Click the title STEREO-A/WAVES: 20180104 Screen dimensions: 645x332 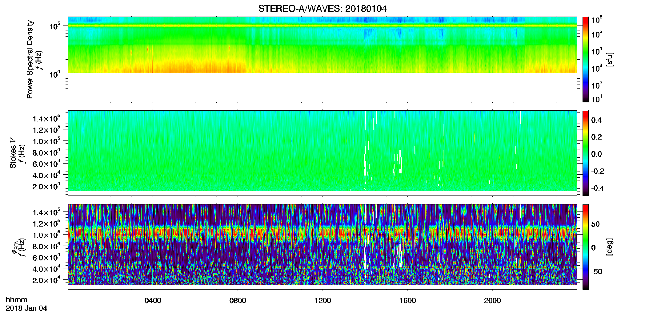click(x=322, y=9)
